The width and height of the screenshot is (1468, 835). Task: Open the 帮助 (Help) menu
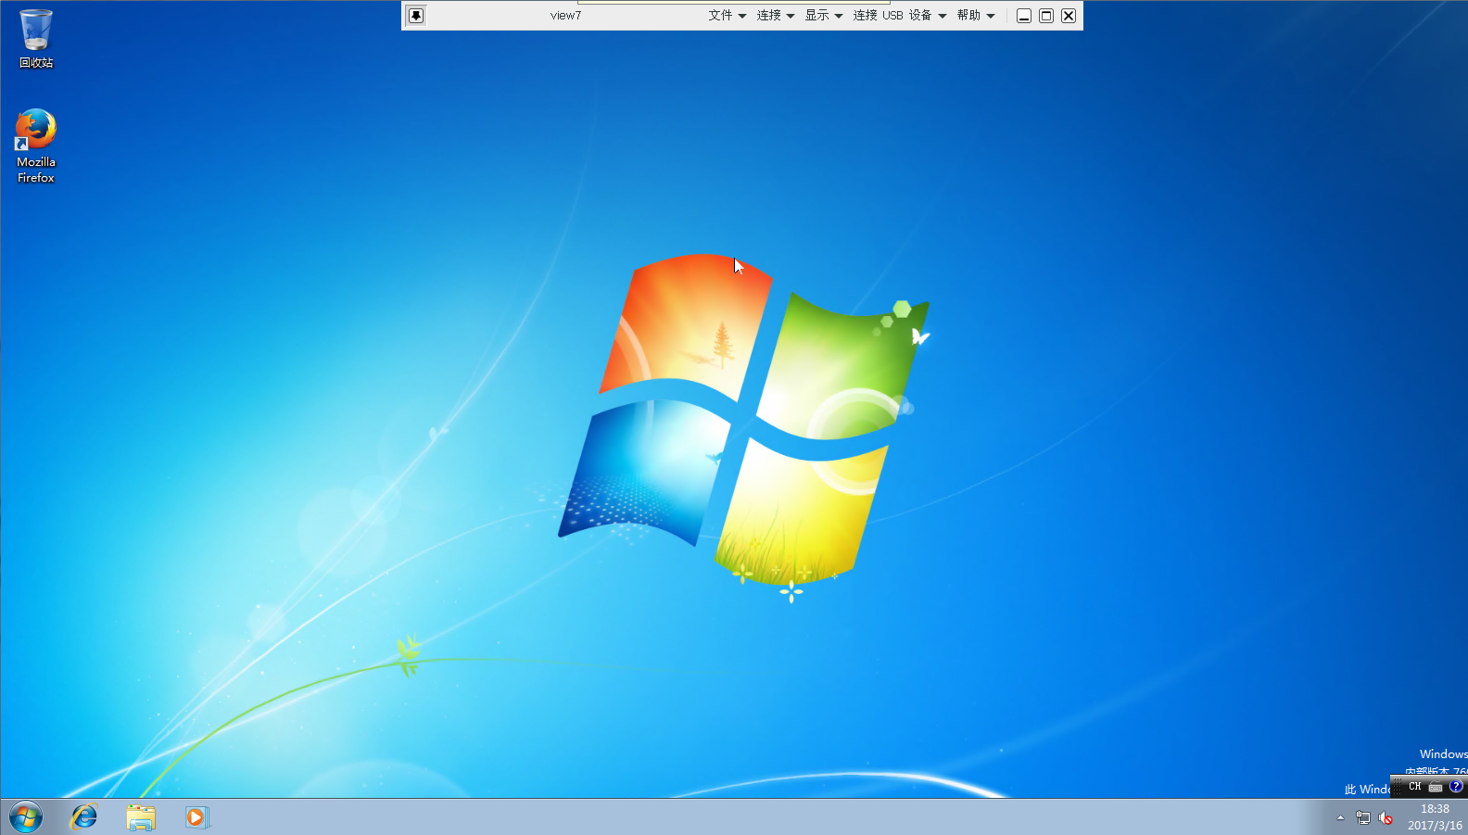pyautogui.click(x=976, y=16)
